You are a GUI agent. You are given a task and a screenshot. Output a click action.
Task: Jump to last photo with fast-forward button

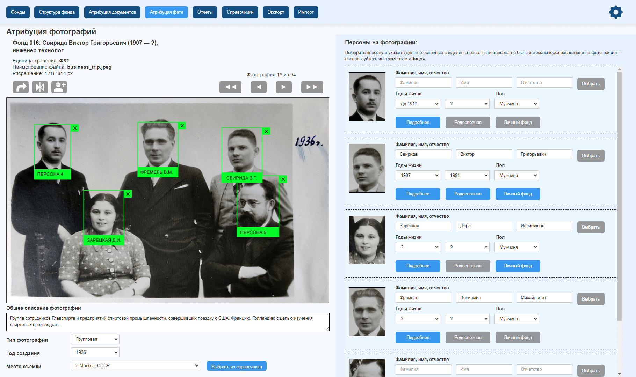coord(312,87)
